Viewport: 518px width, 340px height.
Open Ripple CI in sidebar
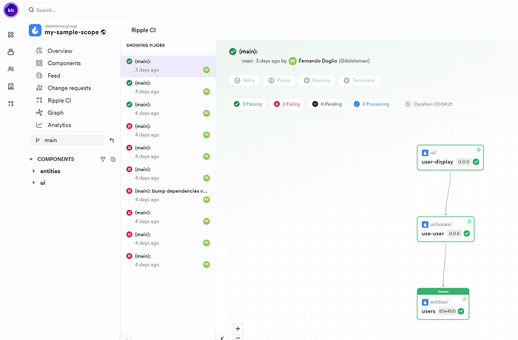coord(59,101)
